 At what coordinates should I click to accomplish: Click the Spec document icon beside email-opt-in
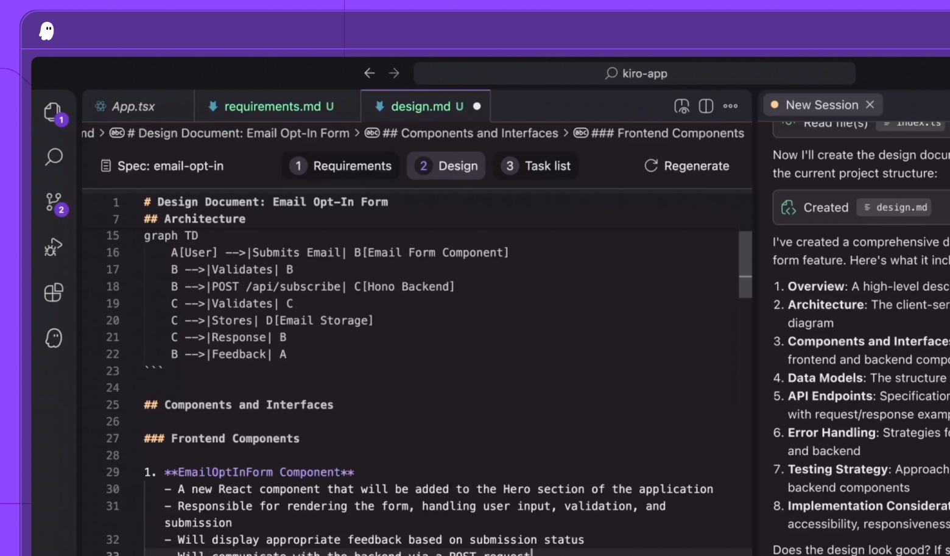point(106,166)
